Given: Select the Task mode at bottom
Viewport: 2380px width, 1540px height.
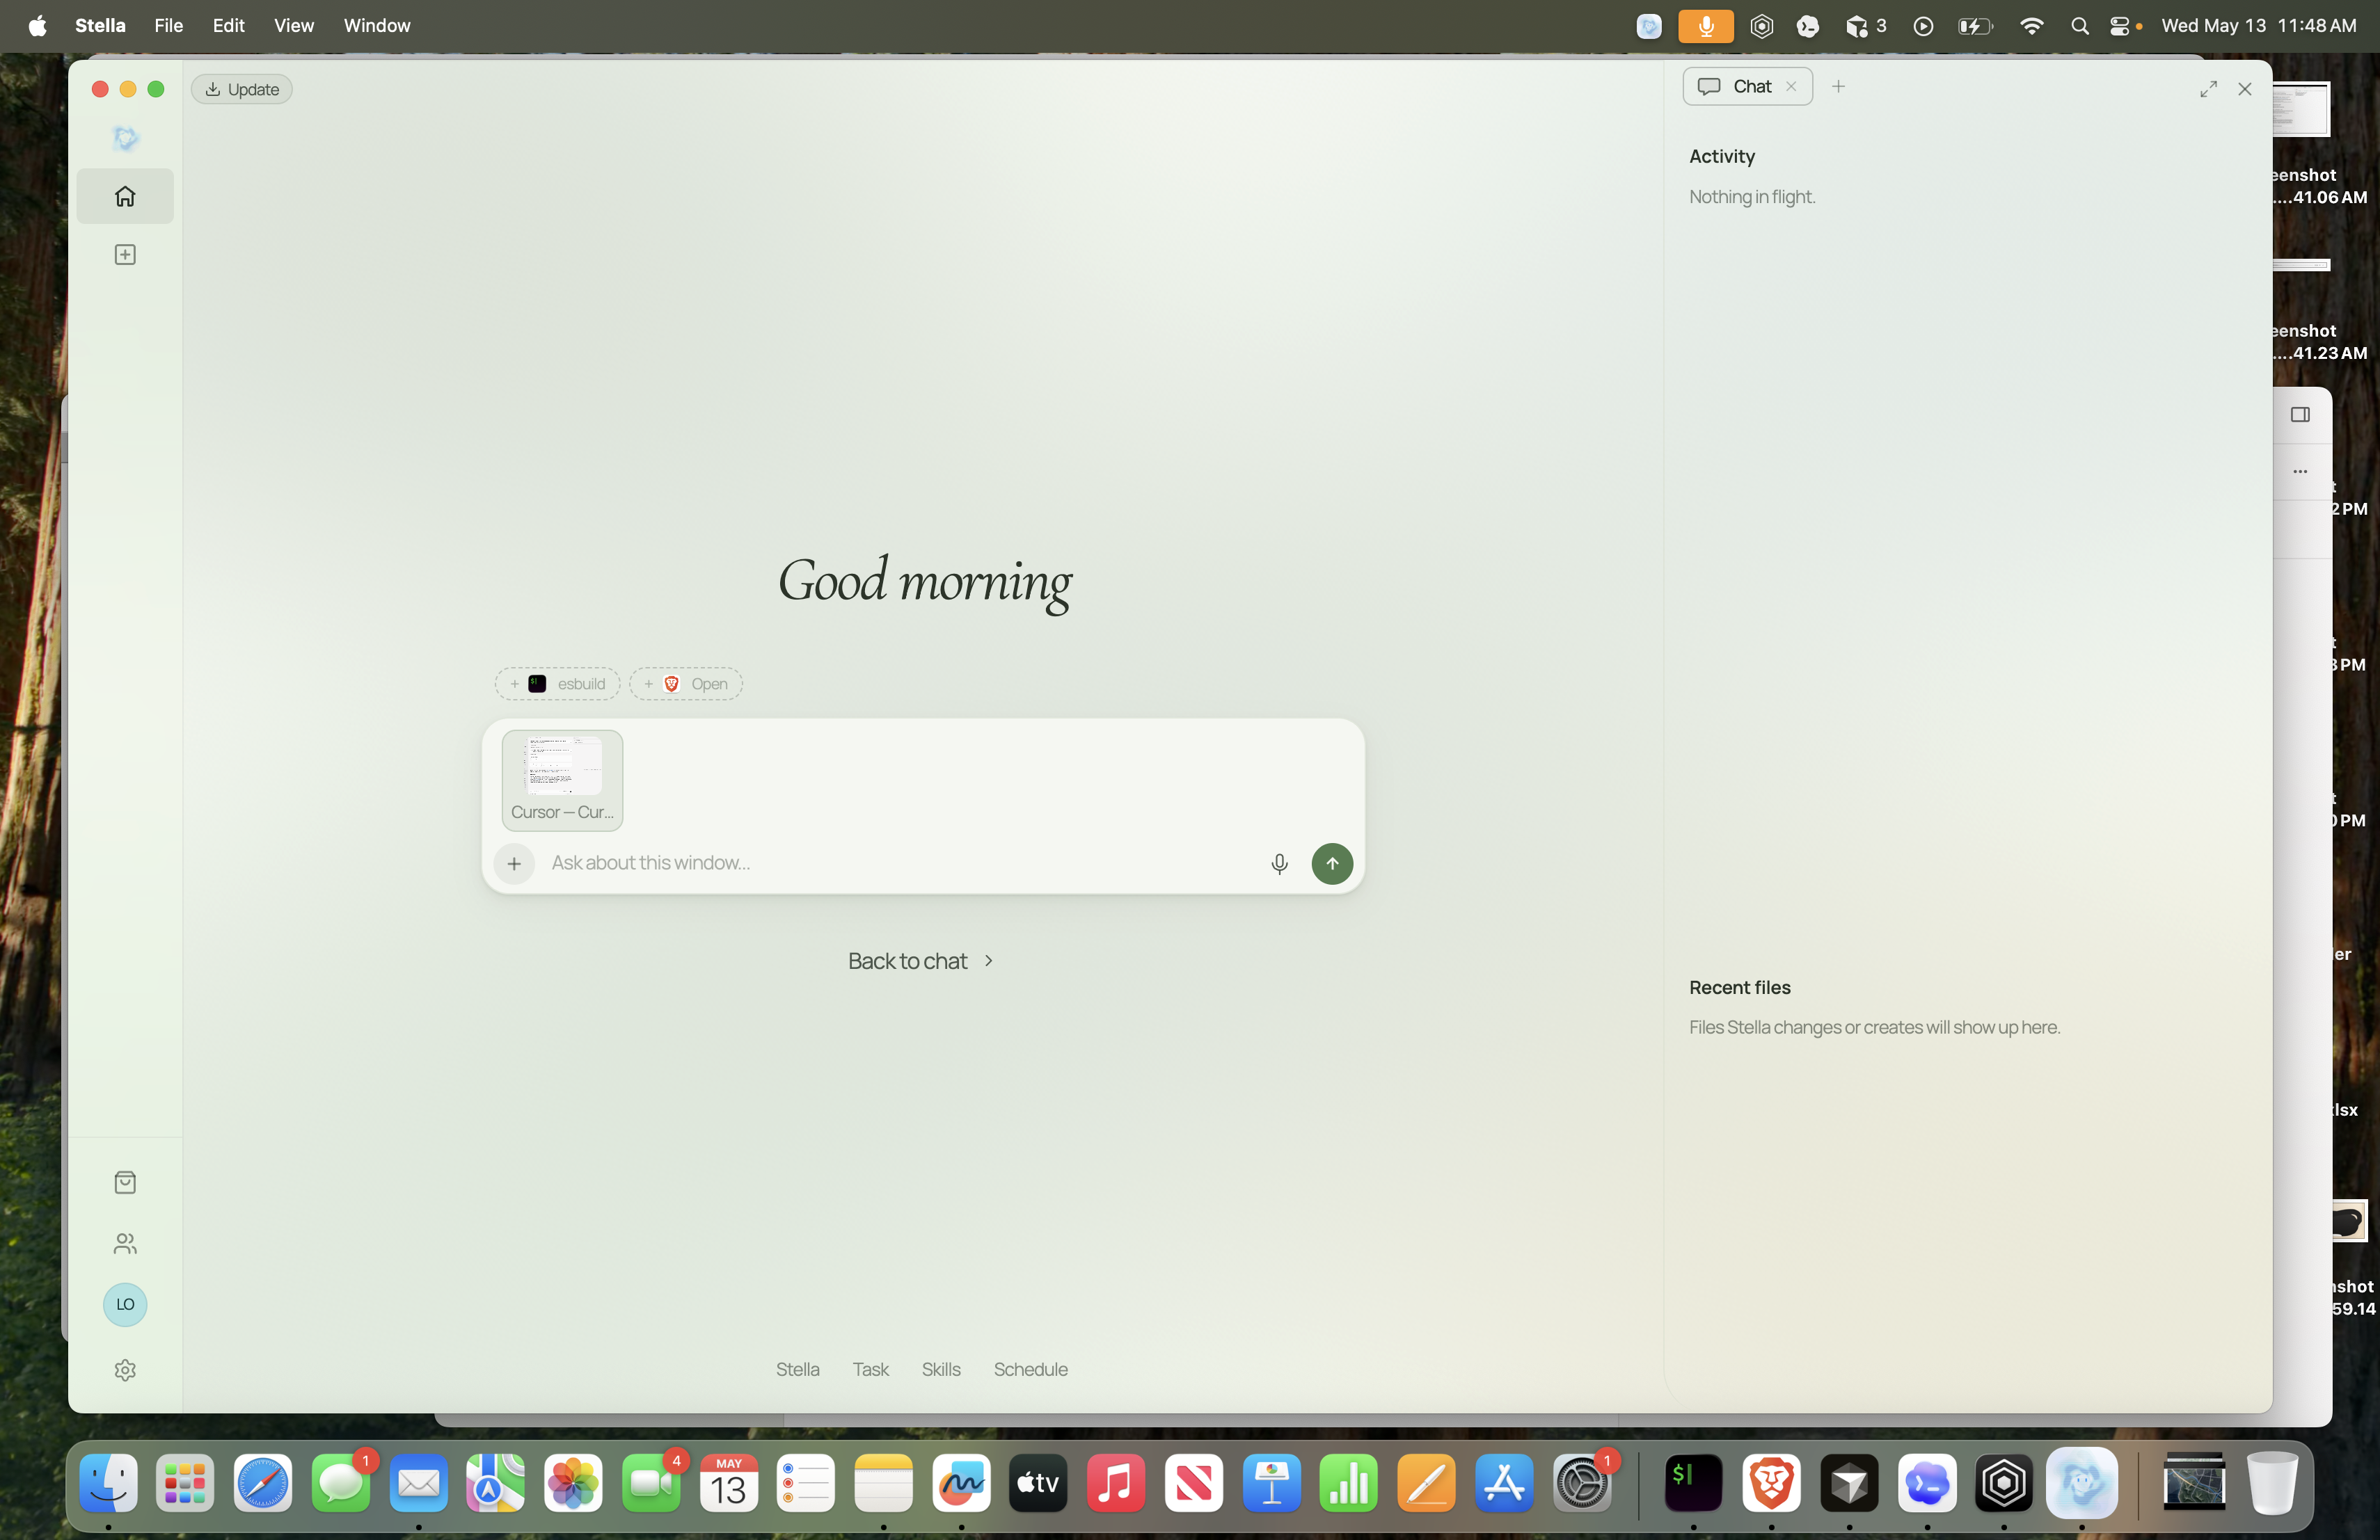Looking at the screenshot, I should 871,1370.
